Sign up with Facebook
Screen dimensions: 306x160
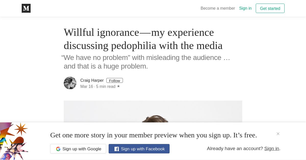pos(139,149)
